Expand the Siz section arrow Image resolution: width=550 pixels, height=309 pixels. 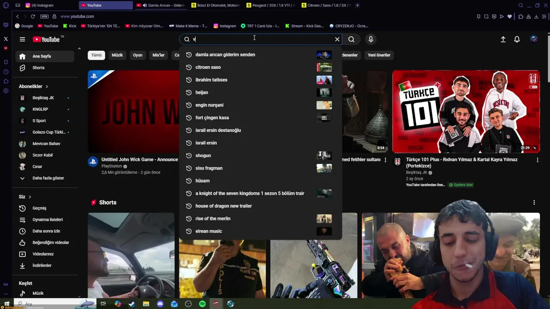(30, 197)
